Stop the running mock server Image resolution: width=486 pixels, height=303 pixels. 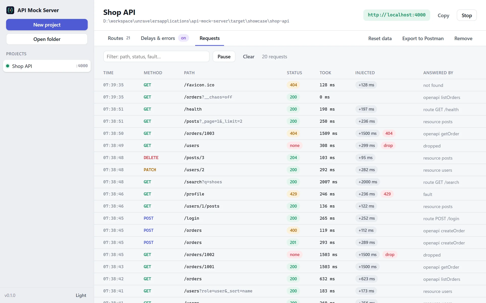coord(467,15)
